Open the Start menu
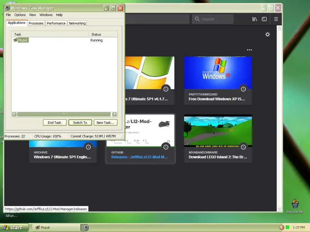This screenshot has height=232, width=310. (14, 227)
